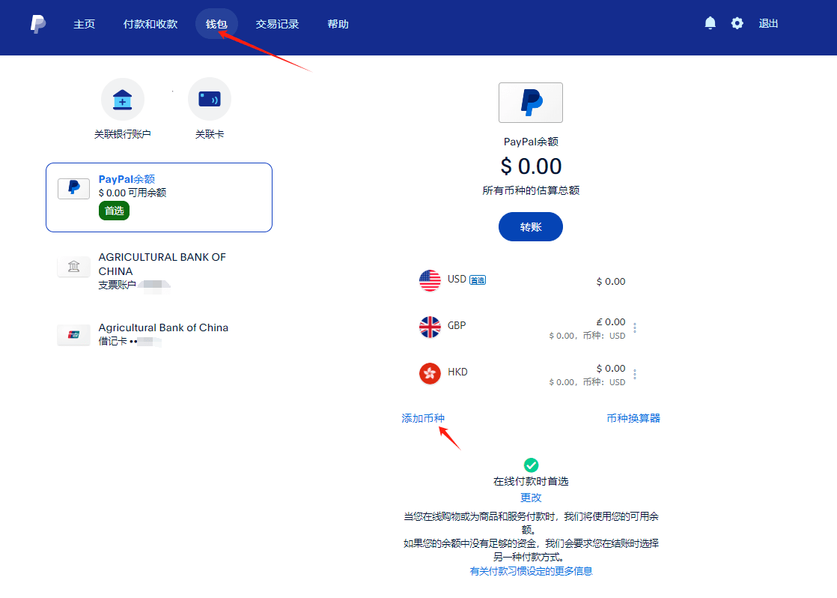Click the USD American flag icon

430,280
